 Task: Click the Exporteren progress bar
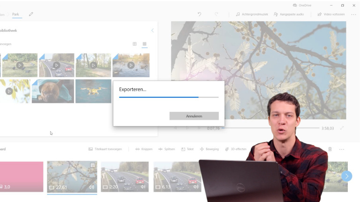point(169,97)
